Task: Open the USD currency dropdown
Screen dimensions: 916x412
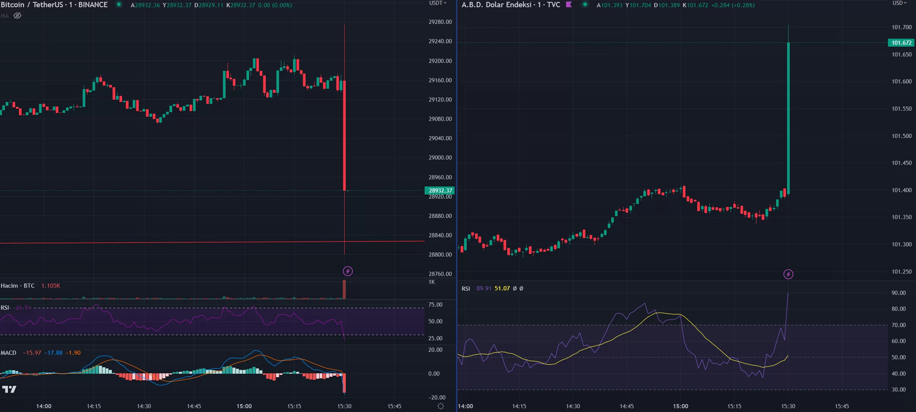Action: [x=900, y=3]
